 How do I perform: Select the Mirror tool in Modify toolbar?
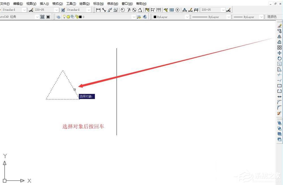(x=279, y=36)
